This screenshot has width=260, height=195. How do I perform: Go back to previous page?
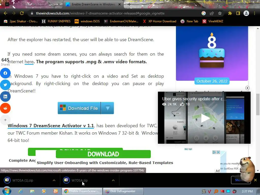click(x=6, y=13)
